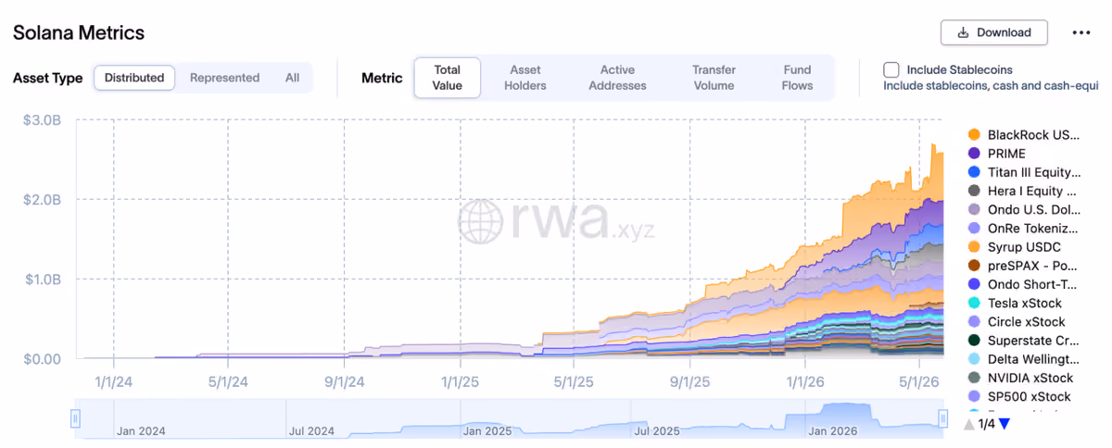Click the right range slider handle
1112x448 pixels.
944,419
